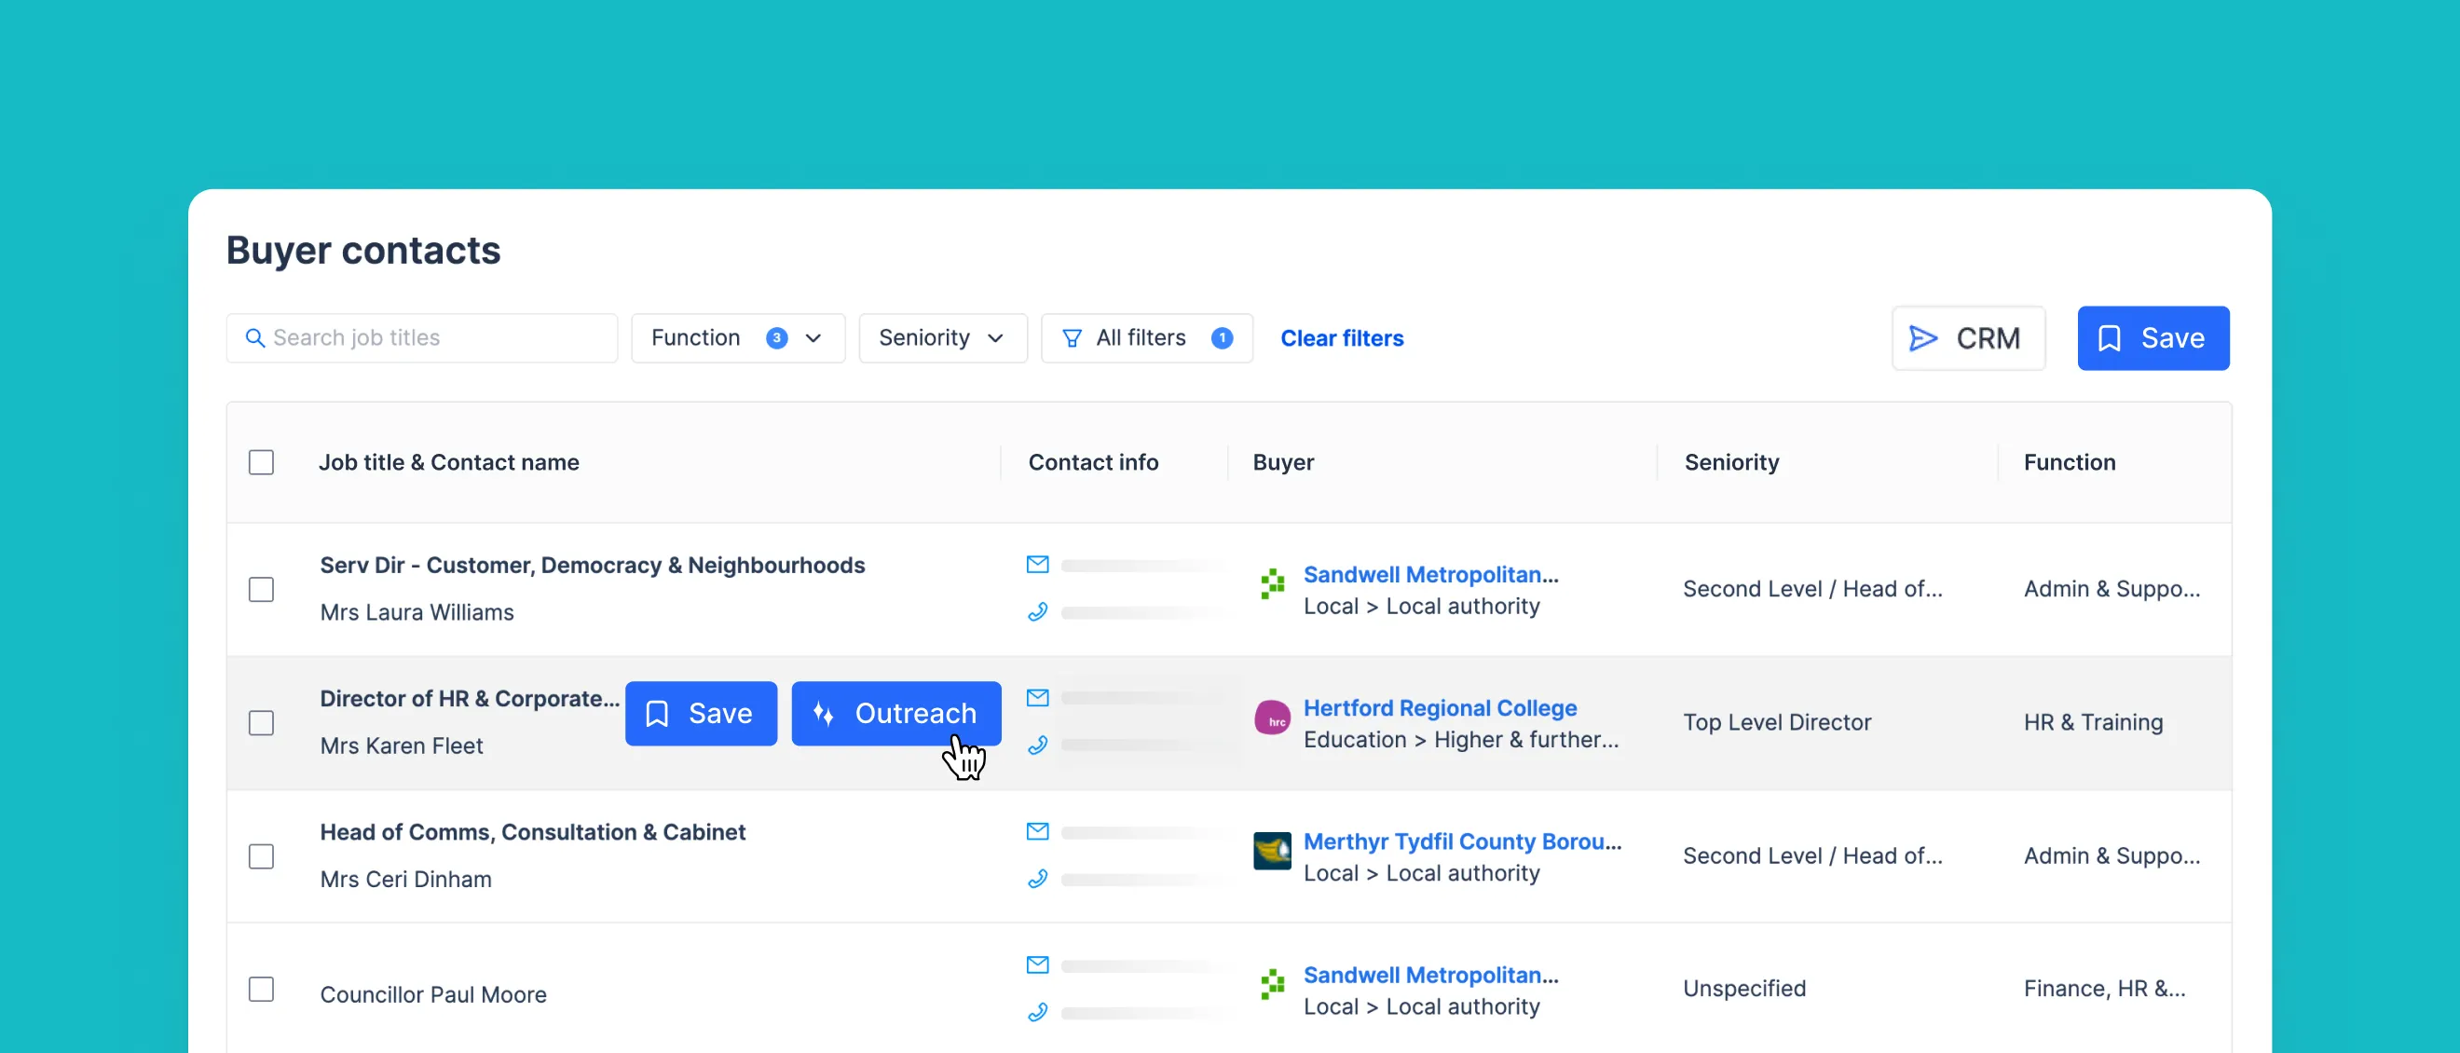Open the Function filter dropdown
2460x1053 pixels.
(x=737, y=338)
